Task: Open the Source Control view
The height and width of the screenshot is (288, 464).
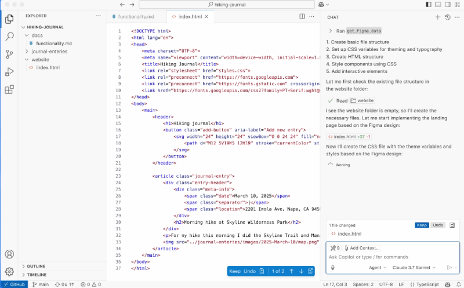Action: pyautogui.click(x=9, y=54)
